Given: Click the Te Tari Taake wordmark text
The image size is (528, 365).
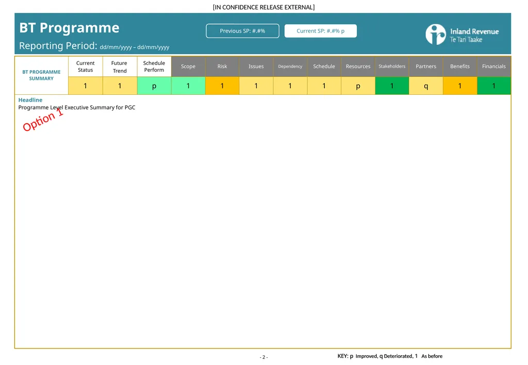Looking at the screenshot, I should point(466,40).
